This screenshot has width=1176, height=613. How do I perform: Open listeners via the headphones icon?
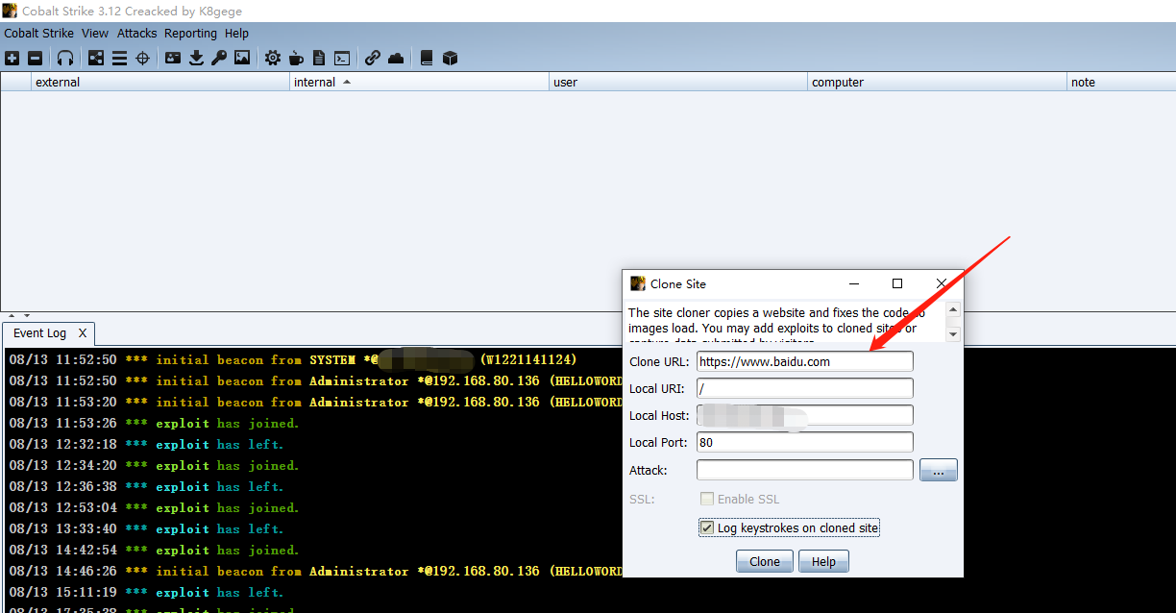pos(65,59)
